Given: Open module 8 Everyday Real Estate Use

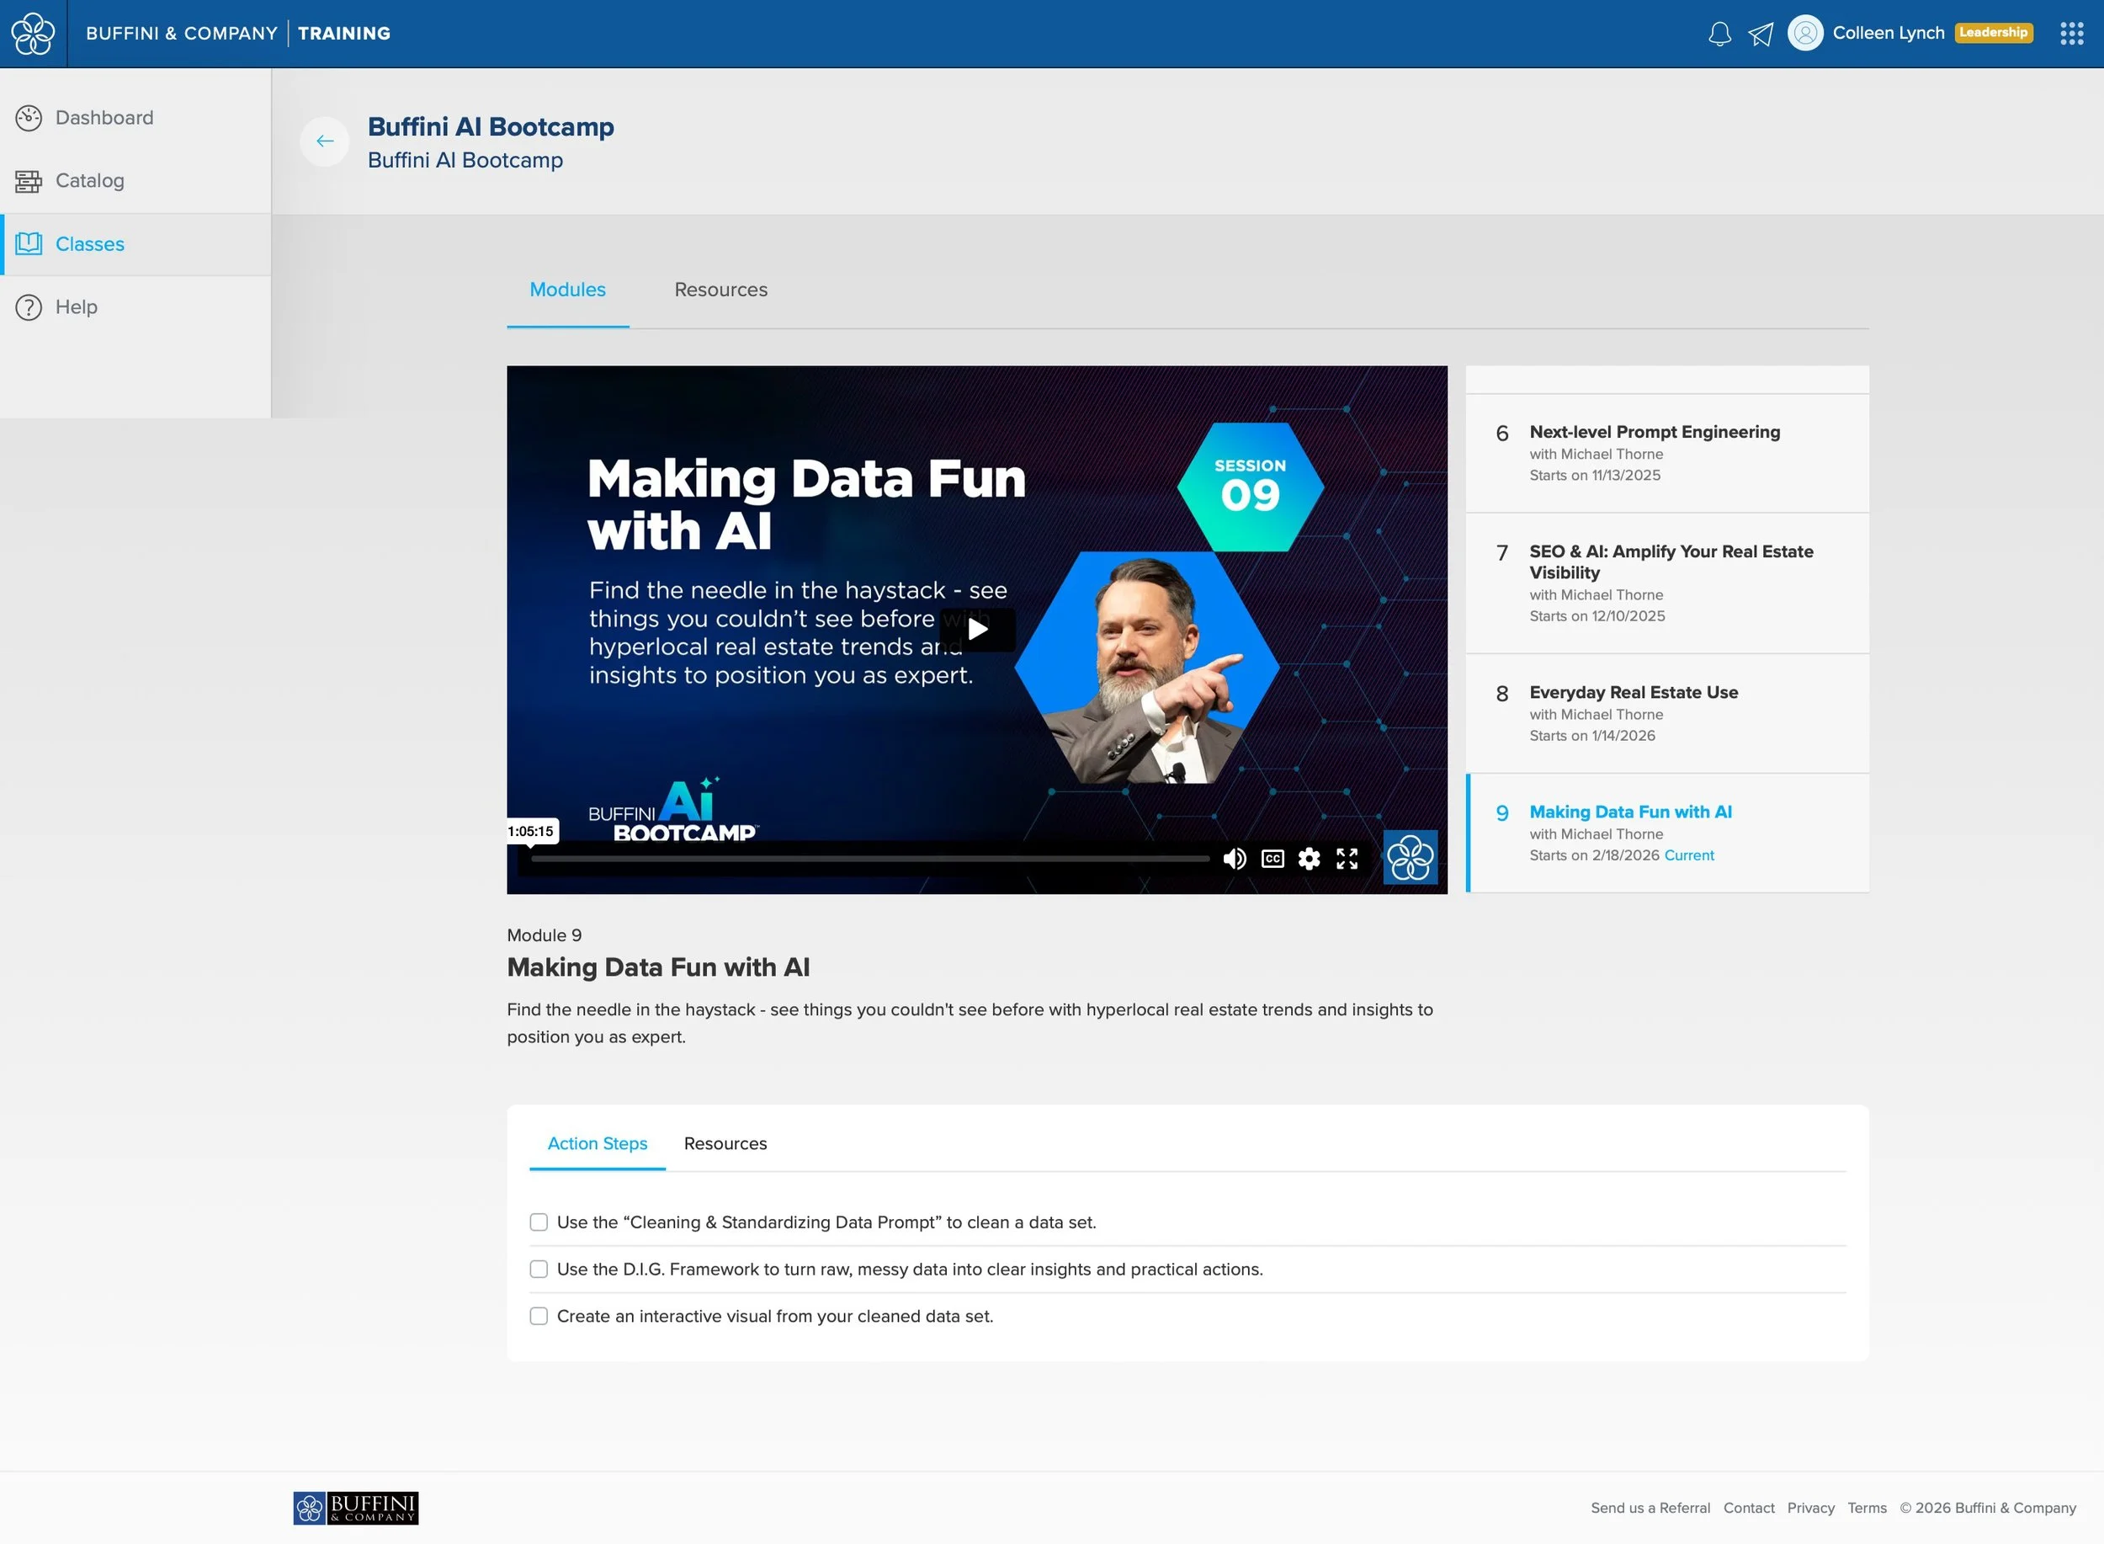Looking at the screenshot, I should click(x=1666, y=713).
